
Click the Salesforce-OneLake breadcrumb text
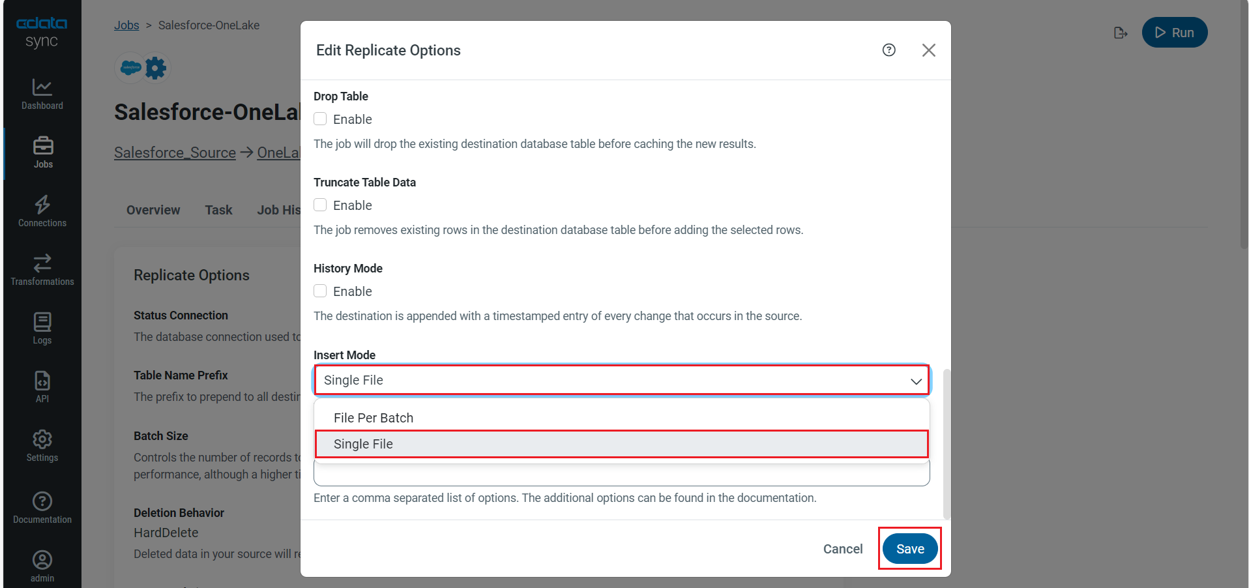point(209,25)
